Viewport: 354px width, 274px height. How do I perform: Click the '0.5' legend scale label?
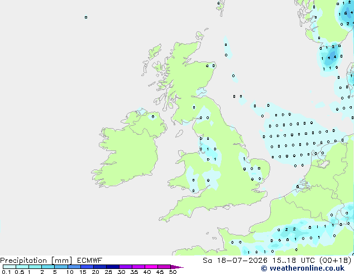tap(20, 272)
